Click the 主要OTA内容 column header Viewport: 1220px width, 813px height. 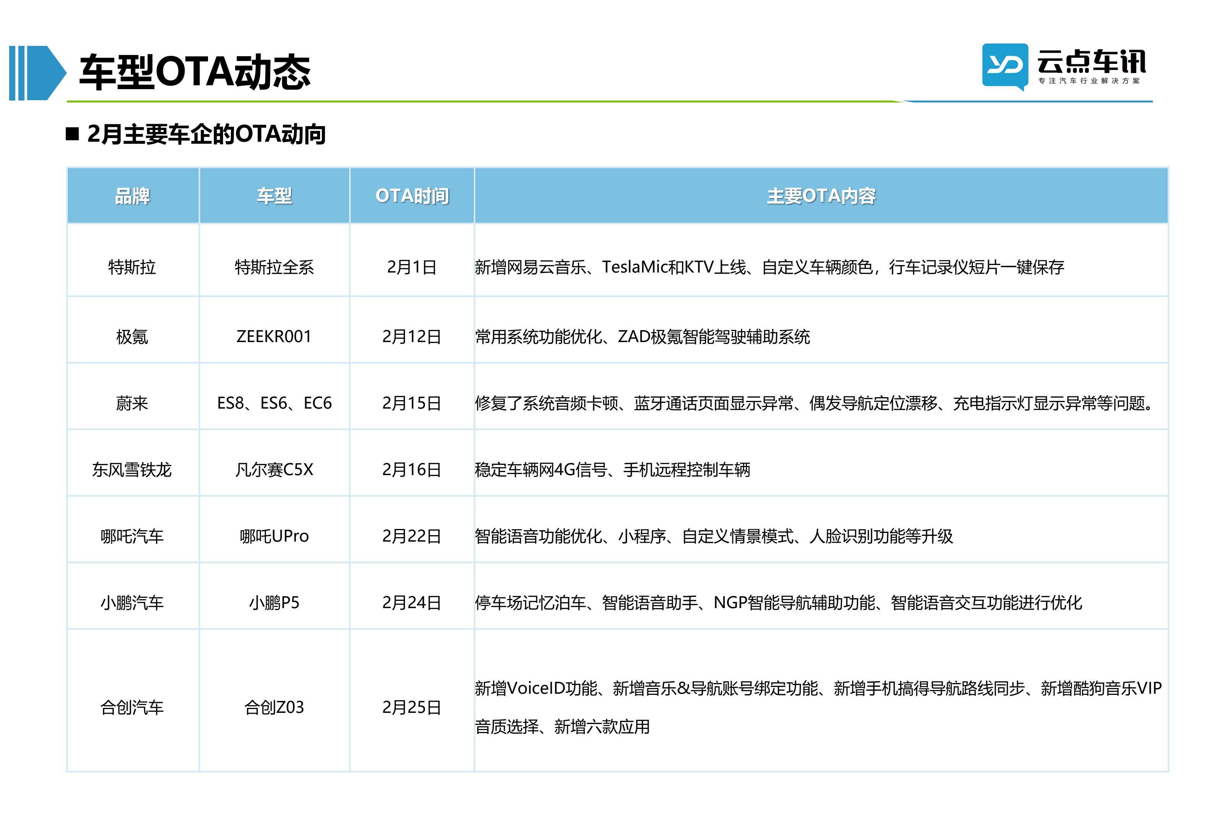click(821, 196)
